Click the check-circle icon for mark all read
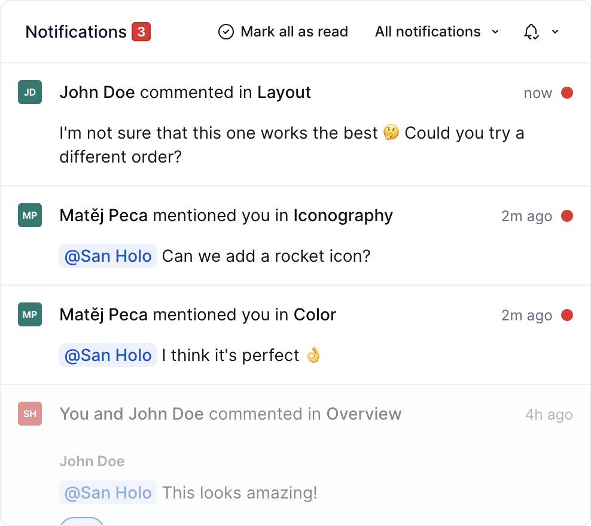 coord(226,32)
